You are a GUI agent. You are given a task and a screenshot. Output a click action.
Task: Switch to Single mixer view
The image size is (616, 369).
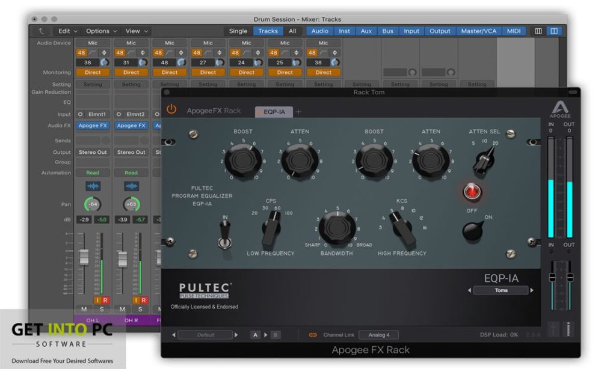(238, 31)
